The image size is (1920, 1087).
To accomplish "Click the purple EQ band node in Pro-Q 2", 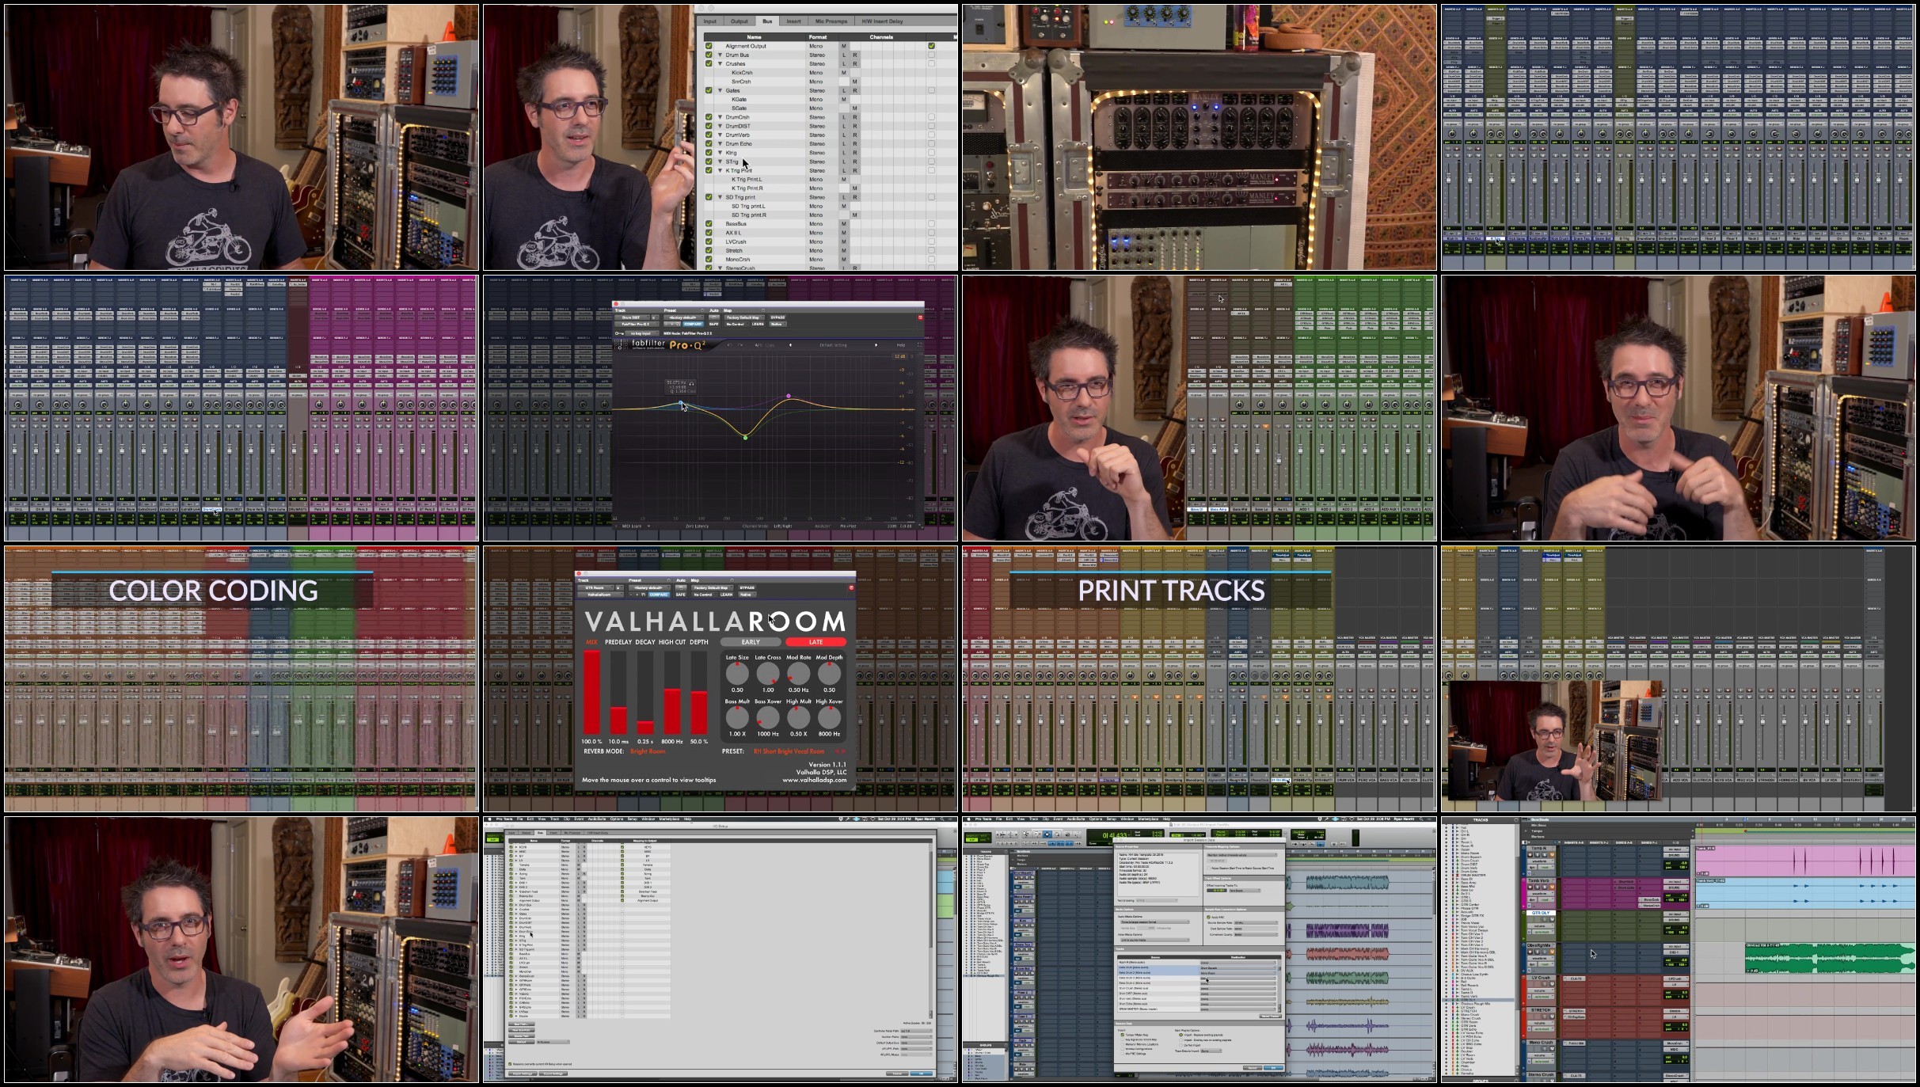I will click(789, 396).
